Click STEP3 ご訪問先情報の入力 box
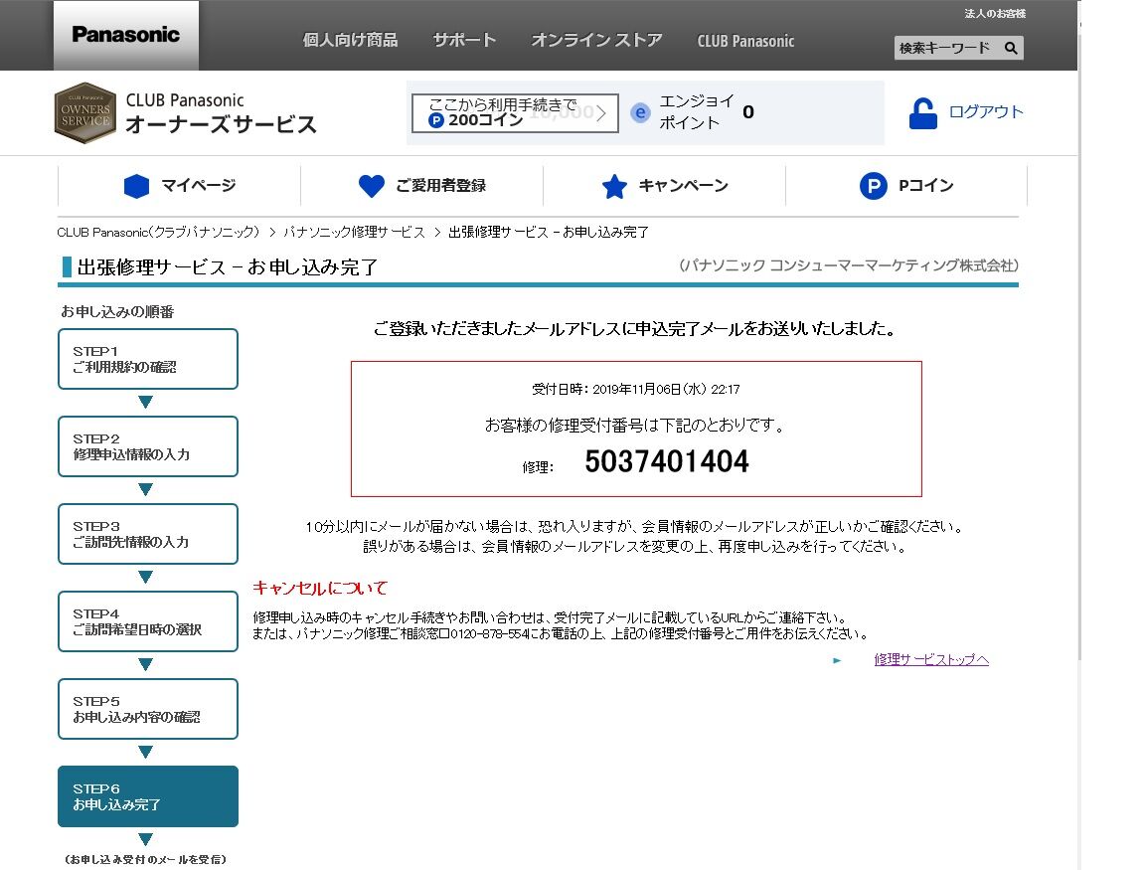This screenshot has height=870, width=1145. point(148,534)
